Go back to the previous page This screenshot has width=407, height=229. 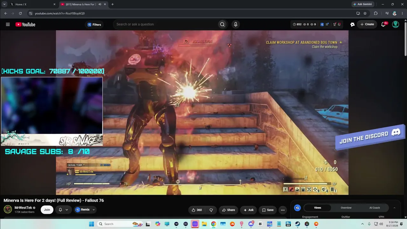coord(6,13)
